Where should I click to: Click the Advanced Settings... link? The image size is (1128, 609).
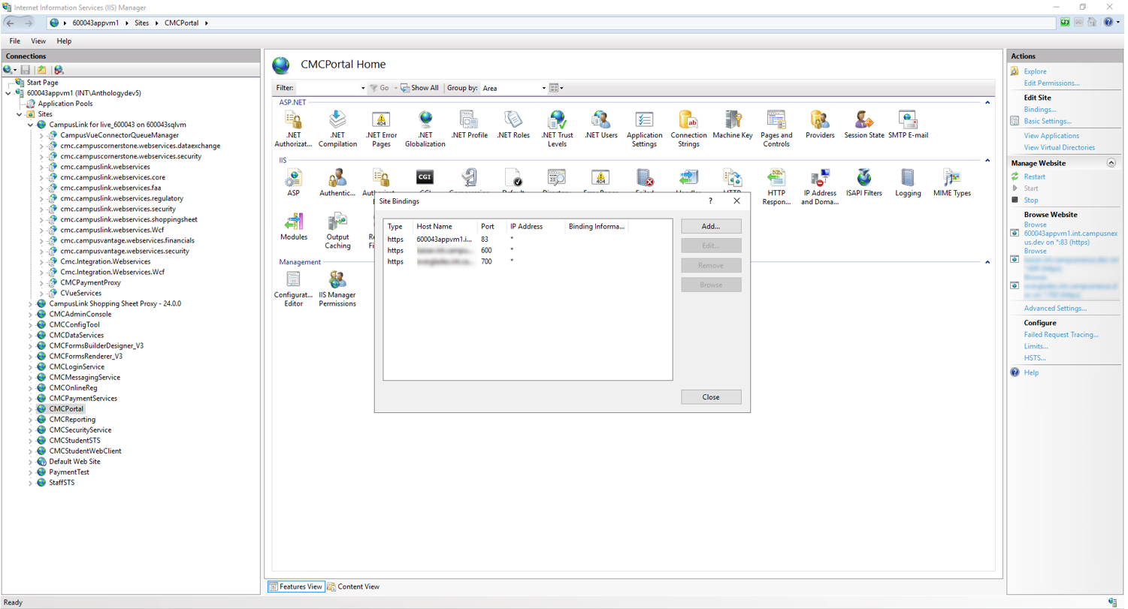[1054, 309]
